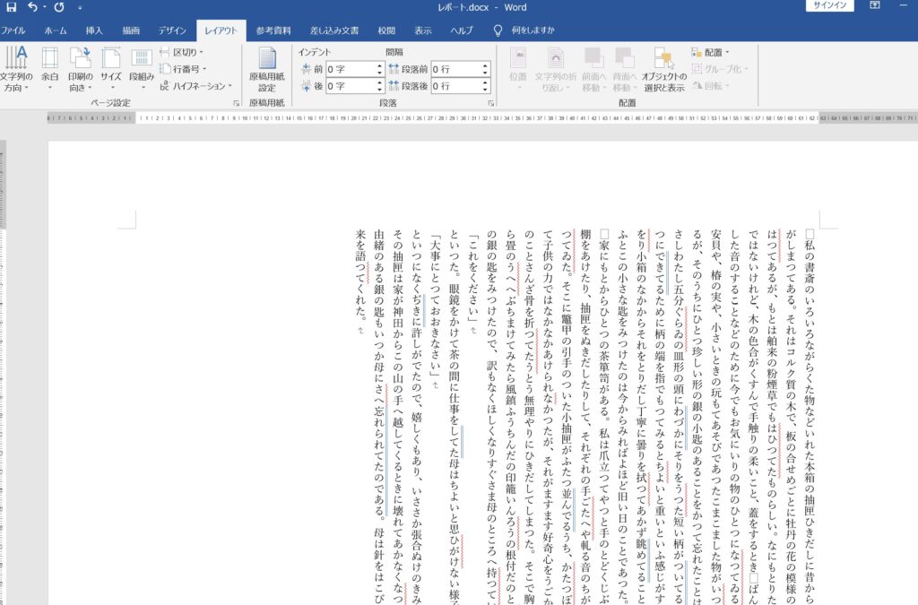Switch to the デザイン tab
Viewport: 918px width, 605px height.
pos(171,30)
